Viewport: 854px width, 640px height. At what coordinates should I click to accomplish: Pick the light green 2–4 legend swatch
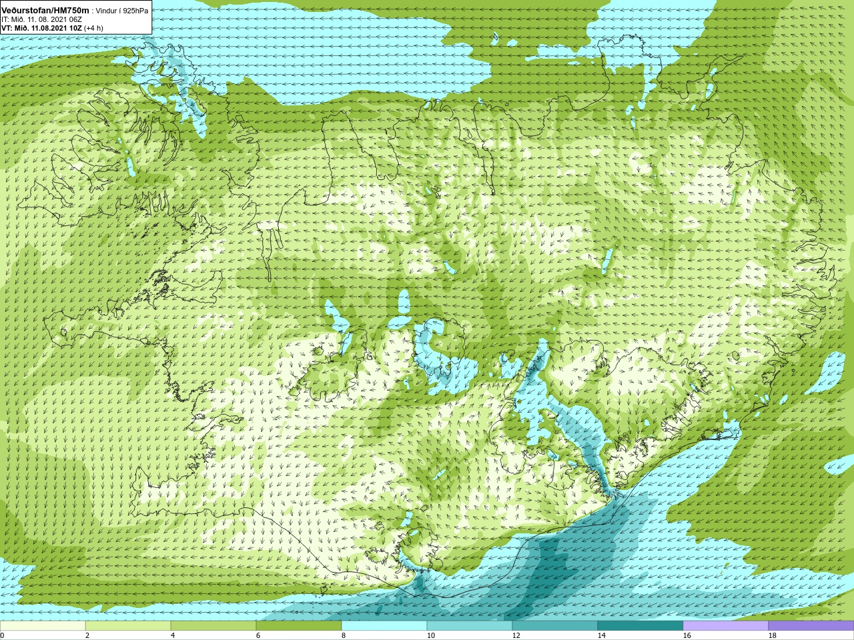128,626
